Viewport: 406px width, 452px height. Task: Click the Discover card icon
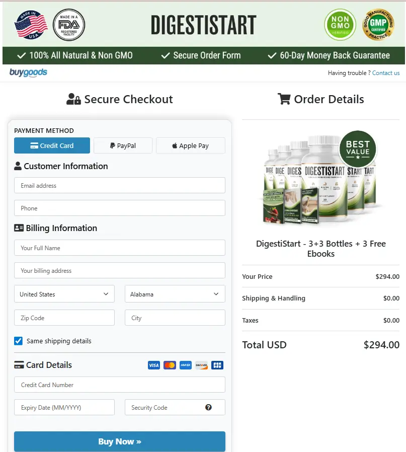201,365
